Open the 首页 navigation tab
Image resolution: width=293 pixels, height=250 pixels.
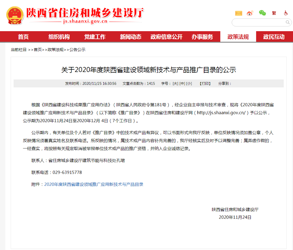(23, 36)
